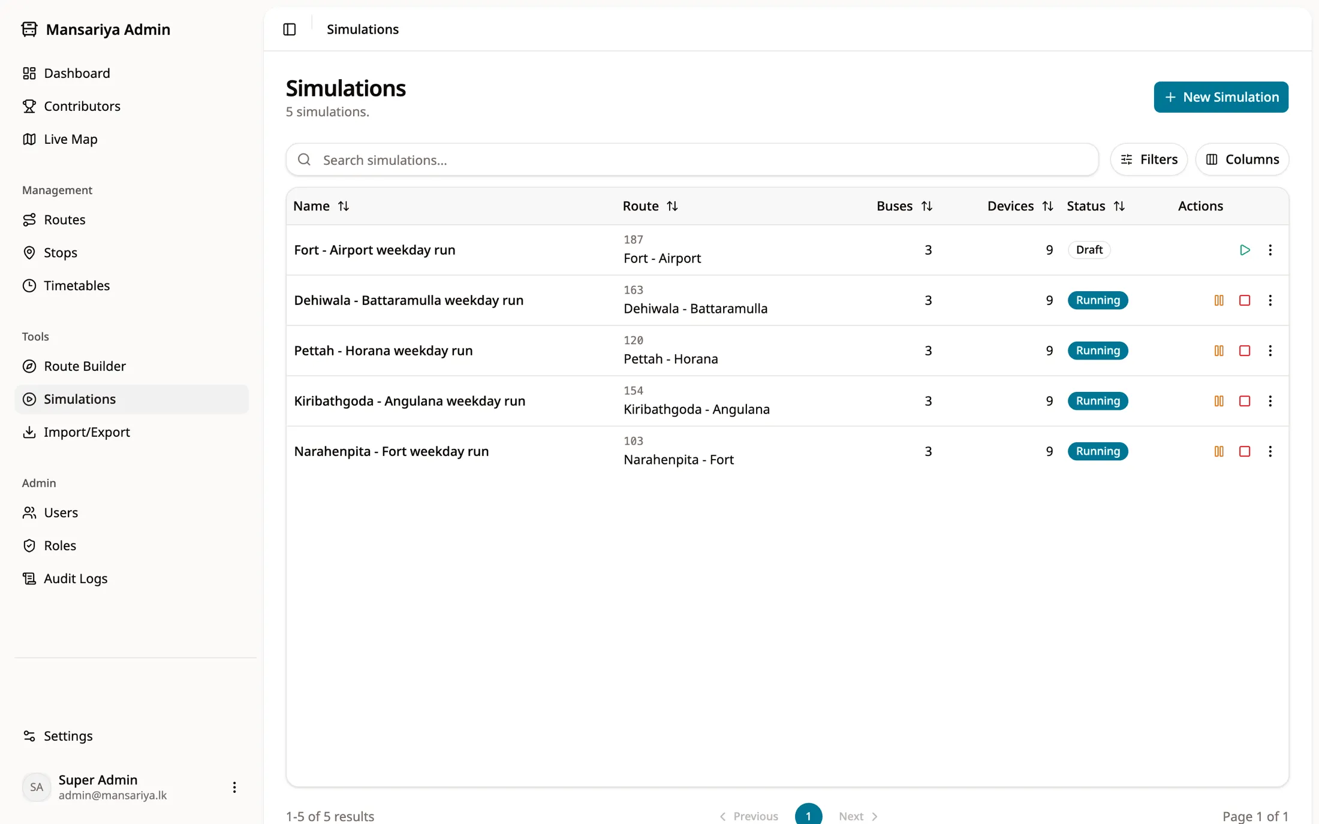1319x824 pixels.
Task: Open more actions for Fort - Airport row
Action: point(1270,250)
